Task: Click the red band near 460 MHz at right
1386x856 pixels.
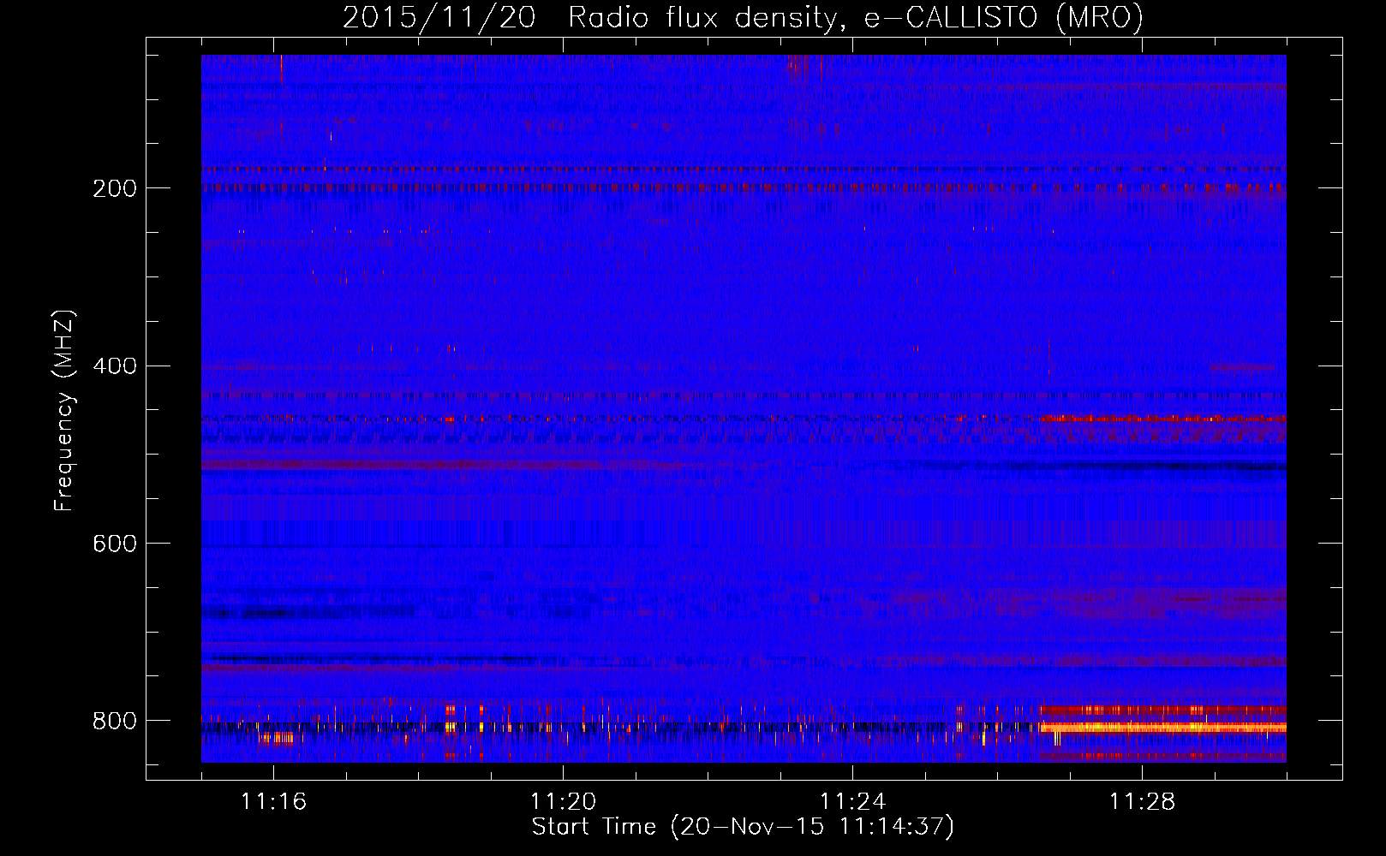Action: (1163, 419)
